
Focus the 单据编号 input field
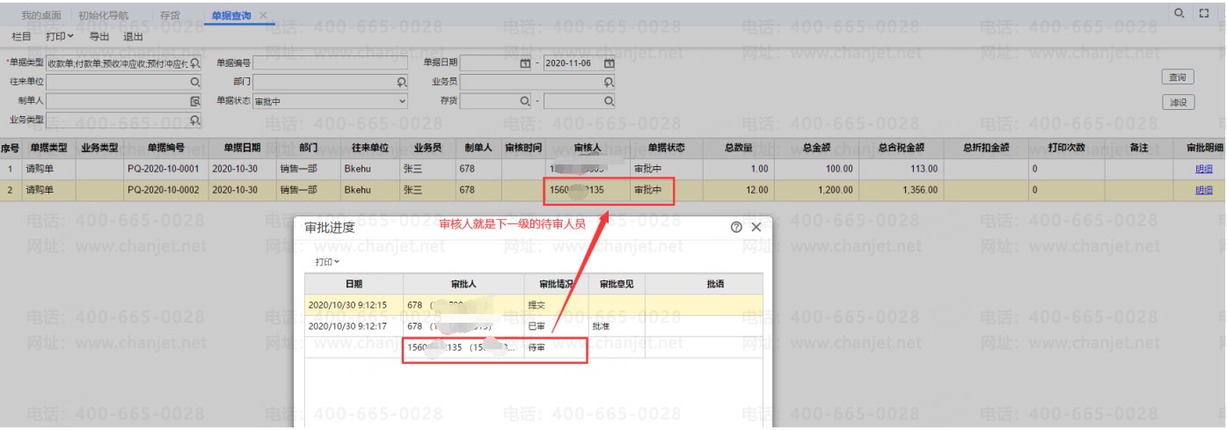(x=331, y=63)
